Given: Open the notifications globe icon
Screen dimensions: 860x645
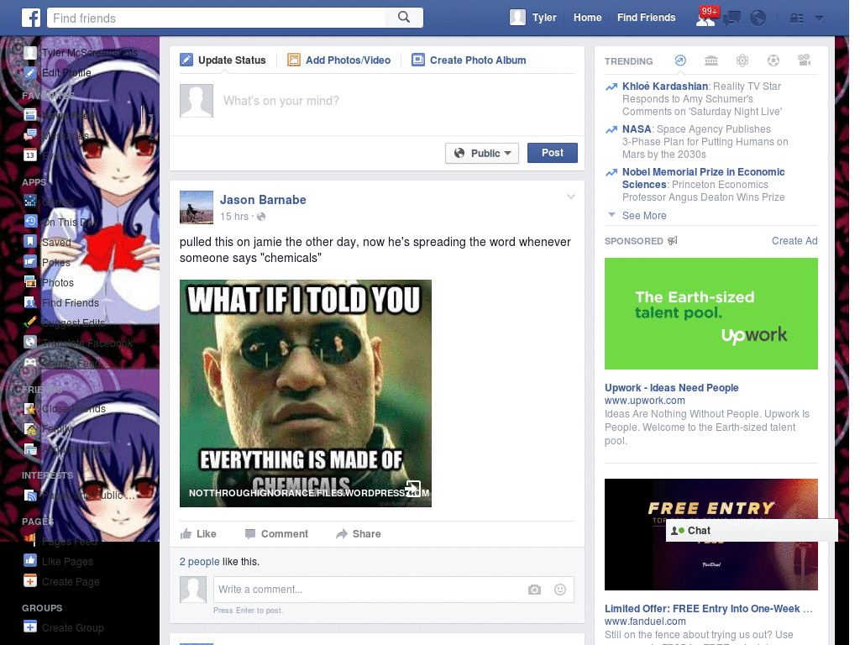Looking at the screenshot, I should (x=758, y=18).
